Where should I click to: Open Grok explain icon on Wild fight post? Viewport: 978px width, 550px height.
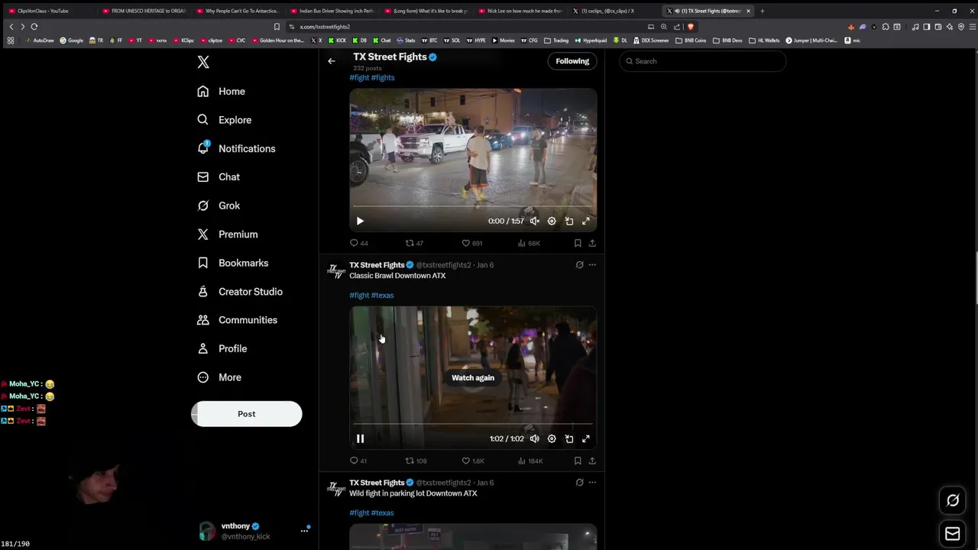pos(579,483)
